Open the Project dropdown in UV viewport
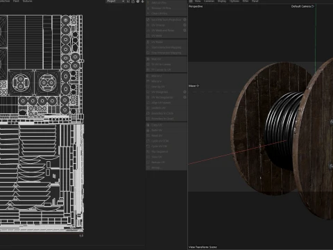Viewport: 333px width, 250px height. point(116,1)
